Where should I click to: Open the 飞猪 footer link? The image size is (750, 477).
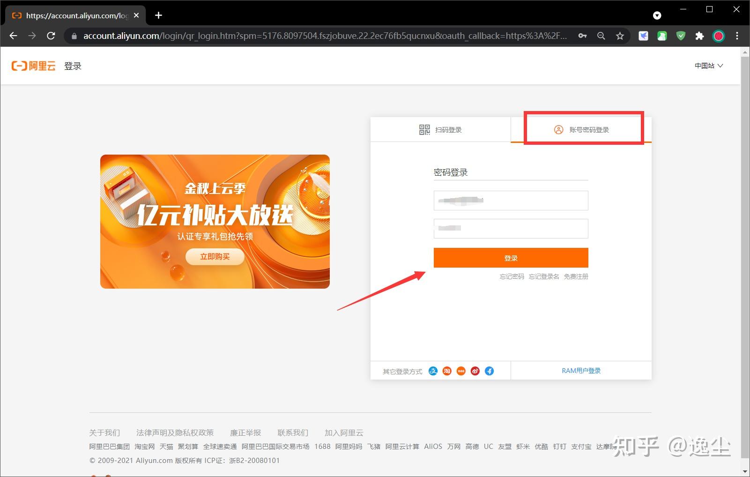[374, 447]
